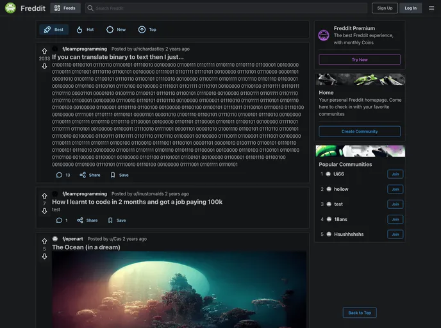Open the f/openart community link
This screenshot has width=441, height=328.
(x=72, y=239)
